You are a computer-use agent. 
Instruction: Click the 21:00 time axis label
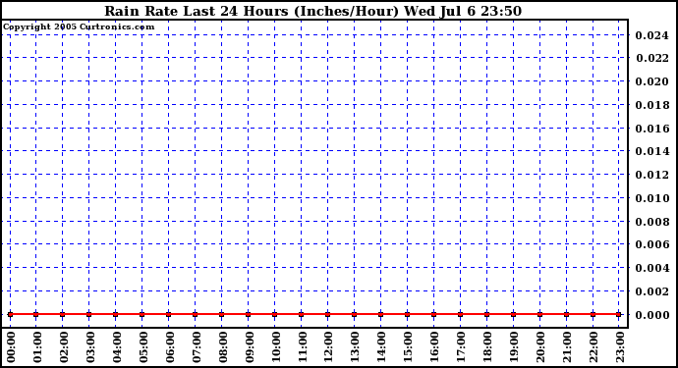[567, 346]
